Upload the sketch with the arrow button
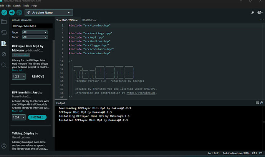265x157 pixels. (12, 13)
